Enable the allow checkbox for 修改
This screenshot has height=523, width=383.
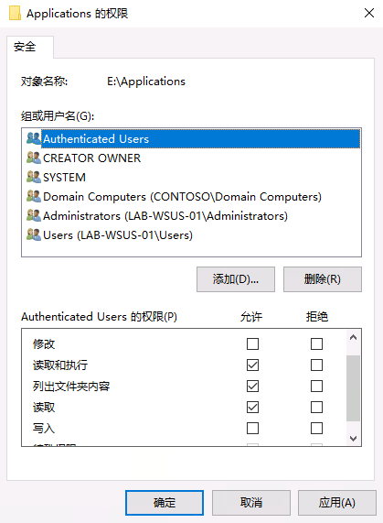[252, 343]
